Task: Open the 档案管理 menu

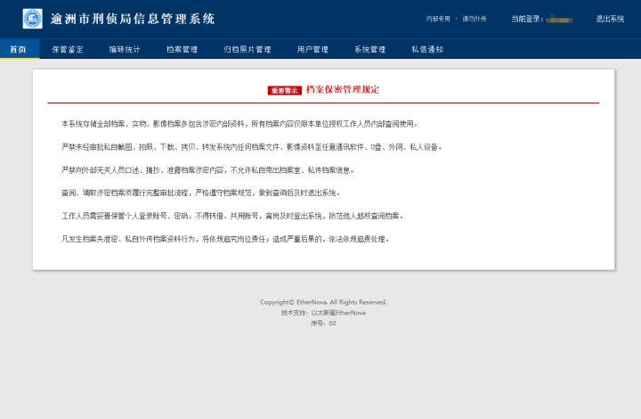Action: click(182, 50)
